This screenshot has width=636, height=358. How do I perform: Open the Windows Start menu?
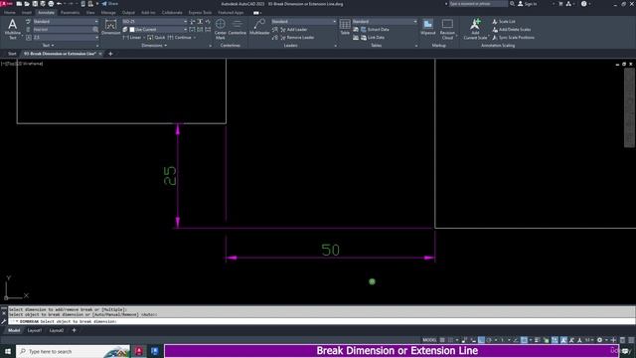coord(8,351)
